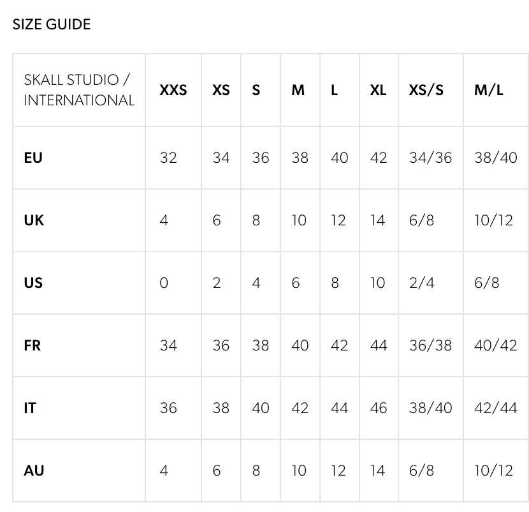The width and height of the screenshot is (529, 512).
Task: Click IT size 46 cell
Action: [x=379, y=408]
